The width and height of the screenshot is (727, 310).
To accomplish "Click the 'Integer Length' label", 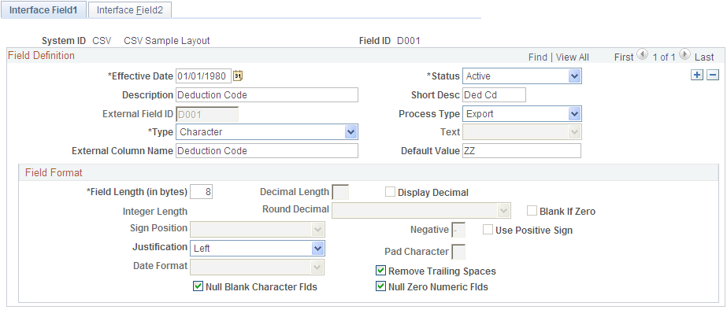I will coord(155,212).
